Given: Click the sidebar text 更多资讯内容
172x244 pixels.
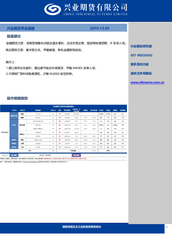Looking at the screenshot, I should coord(140,64).
